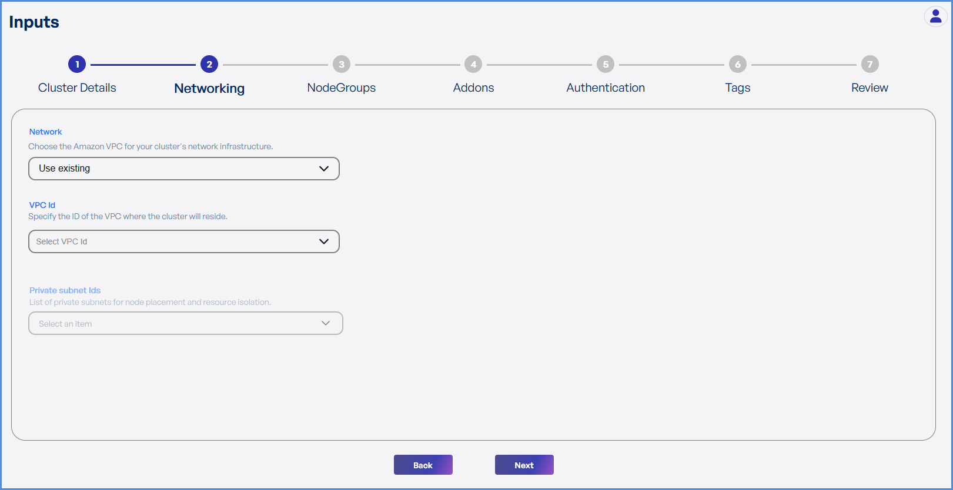Image resolution: width=953 pixels, height=490 pixels.
Task: Open the Authentication step label
Action: (606, 88)
